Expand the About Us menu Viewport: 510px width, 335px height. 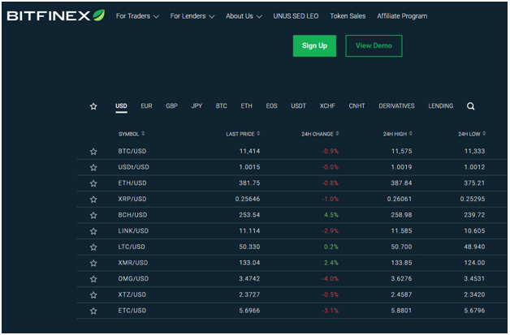coord(244,16)
